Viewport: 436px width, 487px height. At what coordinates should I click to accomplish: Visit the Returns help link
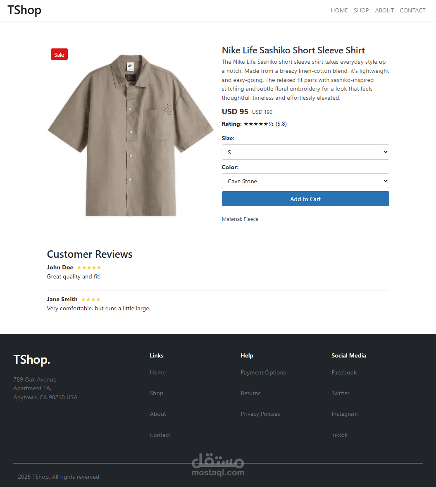point(250,393)
